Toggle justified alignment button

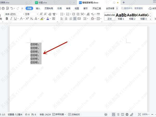75,19
